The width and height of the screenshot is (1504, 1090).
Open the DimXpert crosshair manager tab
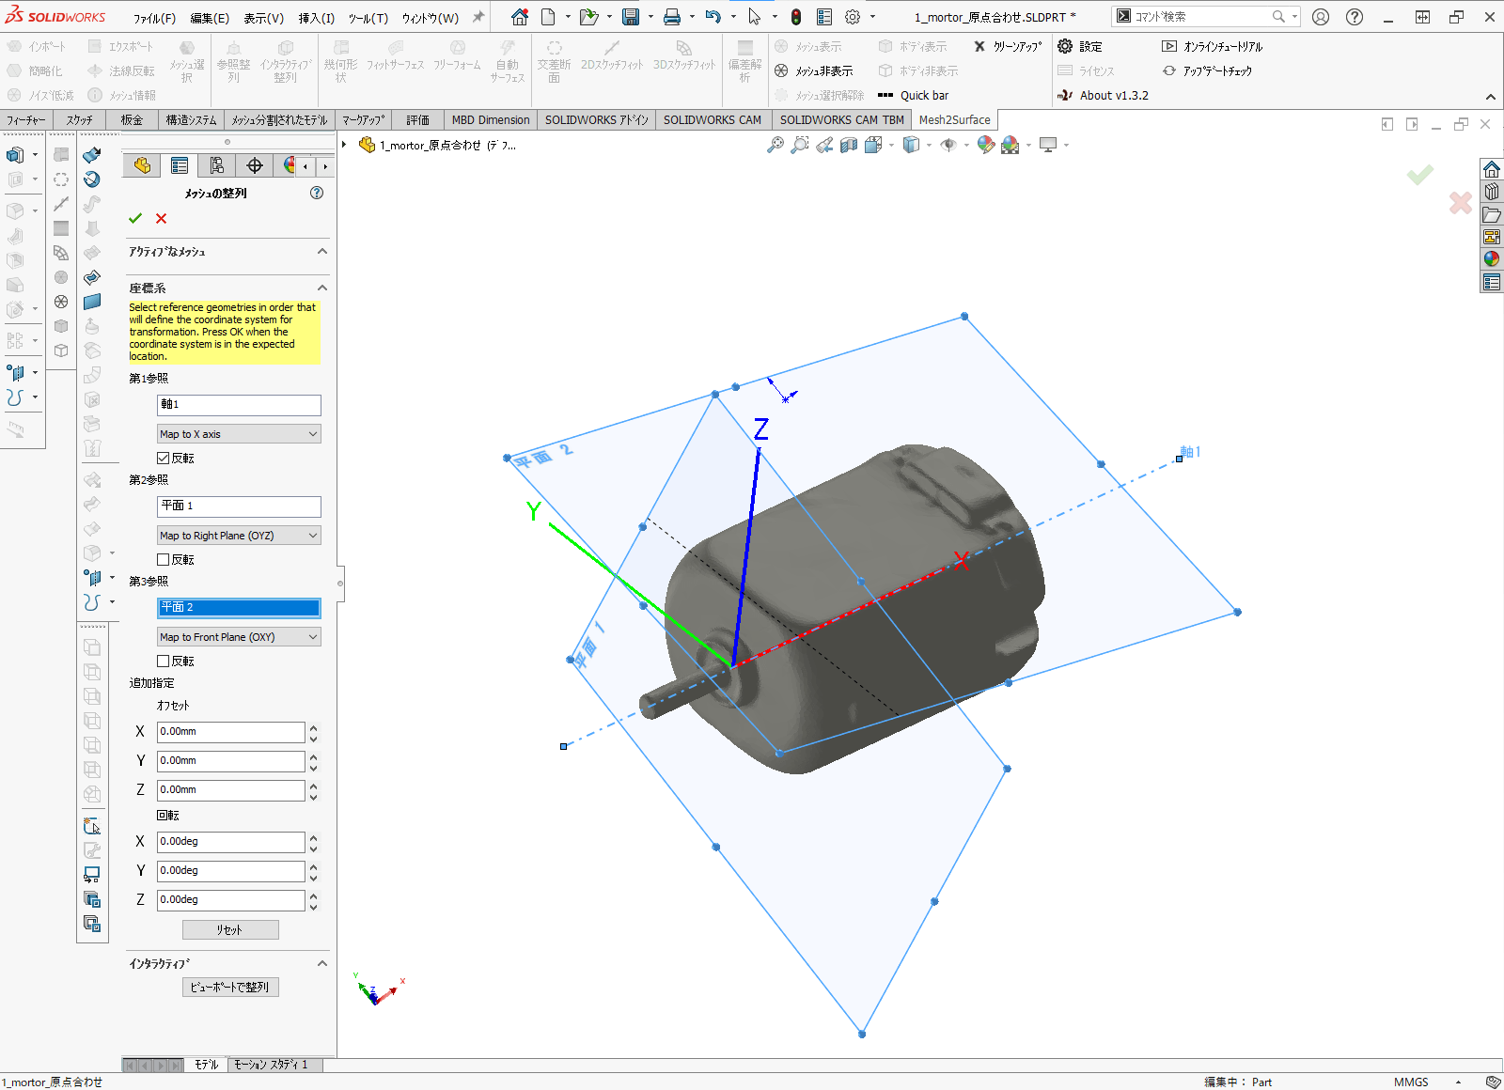(255, 165)
